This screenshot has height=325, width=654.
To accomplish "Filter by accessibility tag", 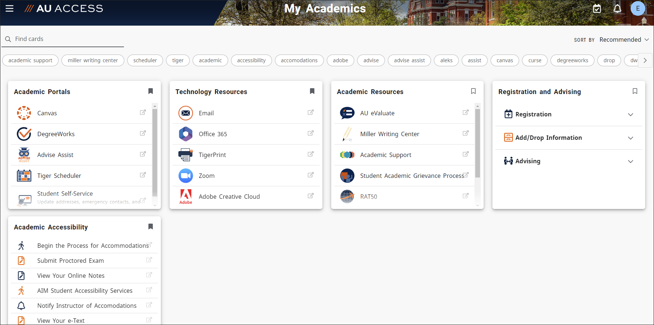I will click(252, 60).
